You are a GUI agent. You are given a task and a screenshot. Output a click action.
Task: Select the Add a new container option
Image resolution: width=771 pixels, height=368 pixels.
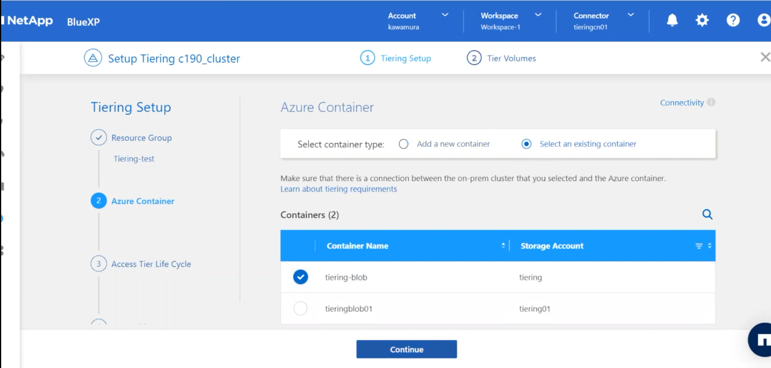(404, 144)
